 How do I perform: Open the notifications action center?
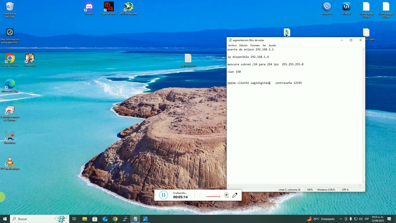coord(389,219)
